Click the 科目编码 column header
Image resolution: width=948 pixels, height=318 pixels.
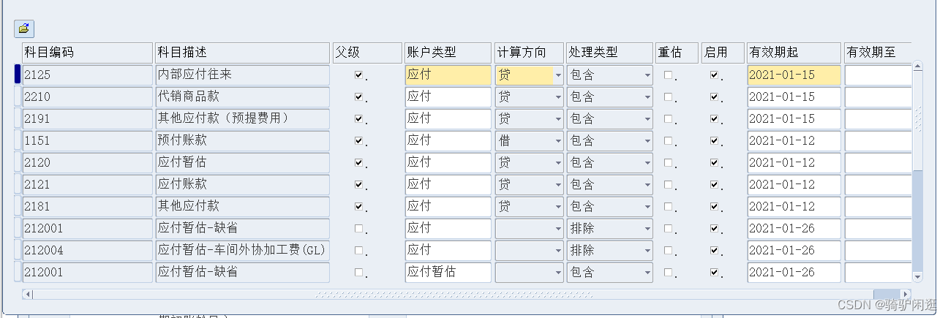(87, 53)
